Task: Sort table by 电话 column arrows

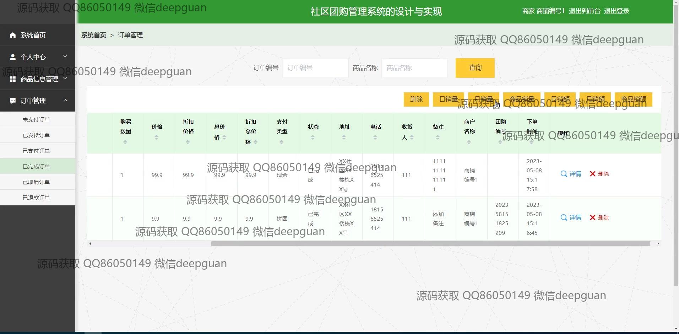Action: tap(375, 138)
